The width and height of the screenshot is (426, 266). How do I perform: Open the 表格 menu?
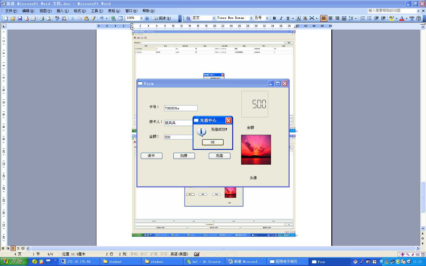tap(114, 11)
